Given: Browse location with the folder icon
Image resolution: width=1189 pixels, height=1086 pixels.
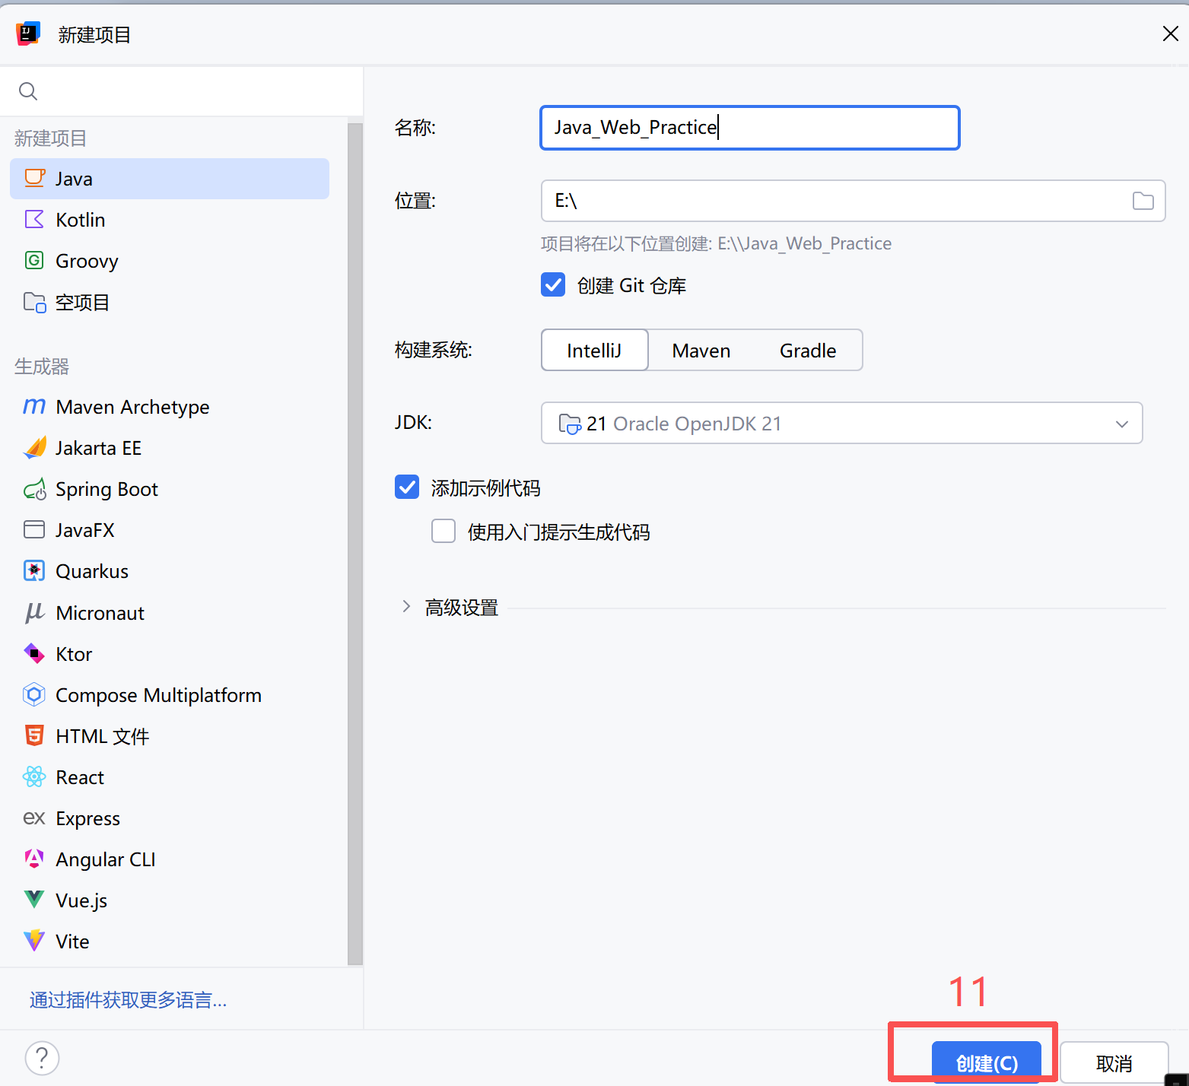Looking at the screenshot, I should click(1143, 201).
